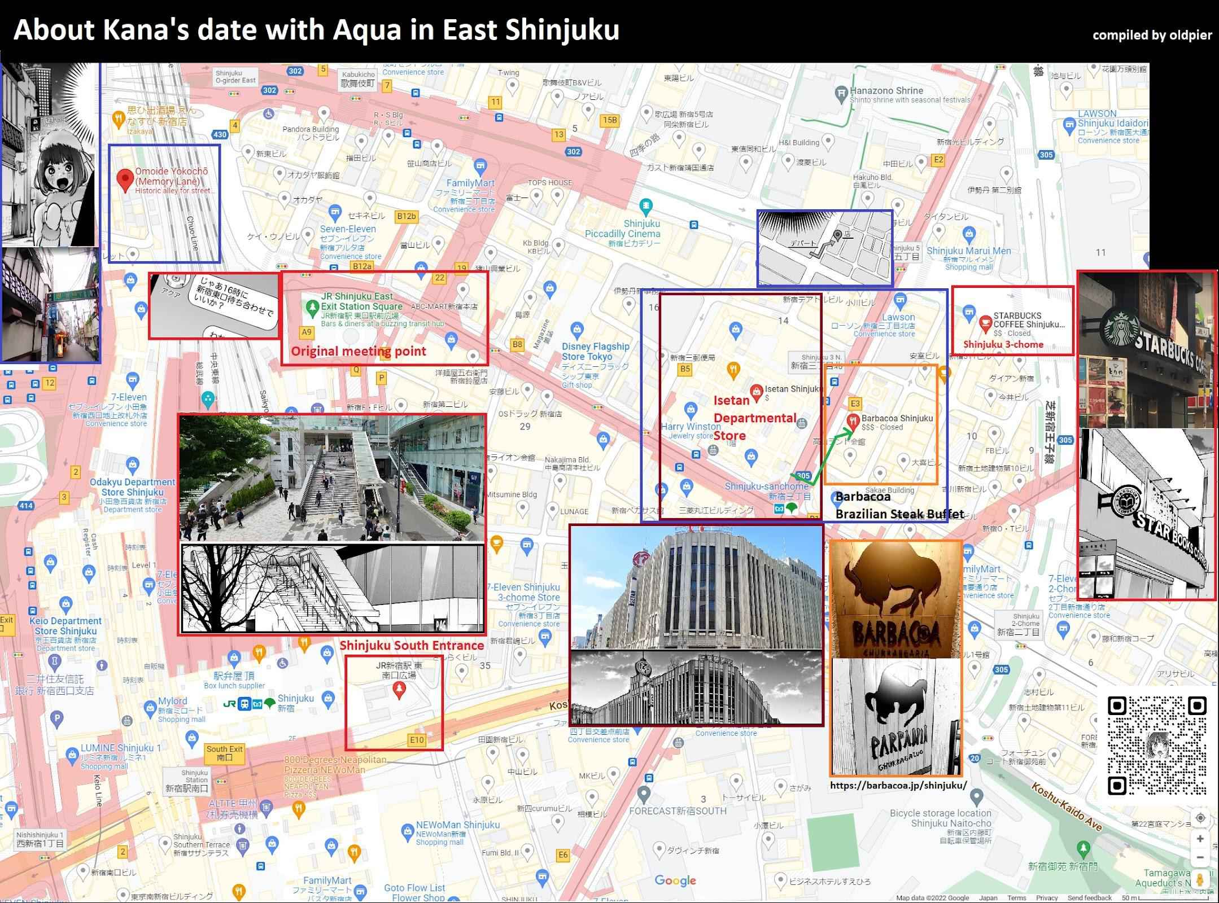The image size is (1219, 903).
Task: Open the Privacy link in footer
Action: point(1046,897)
